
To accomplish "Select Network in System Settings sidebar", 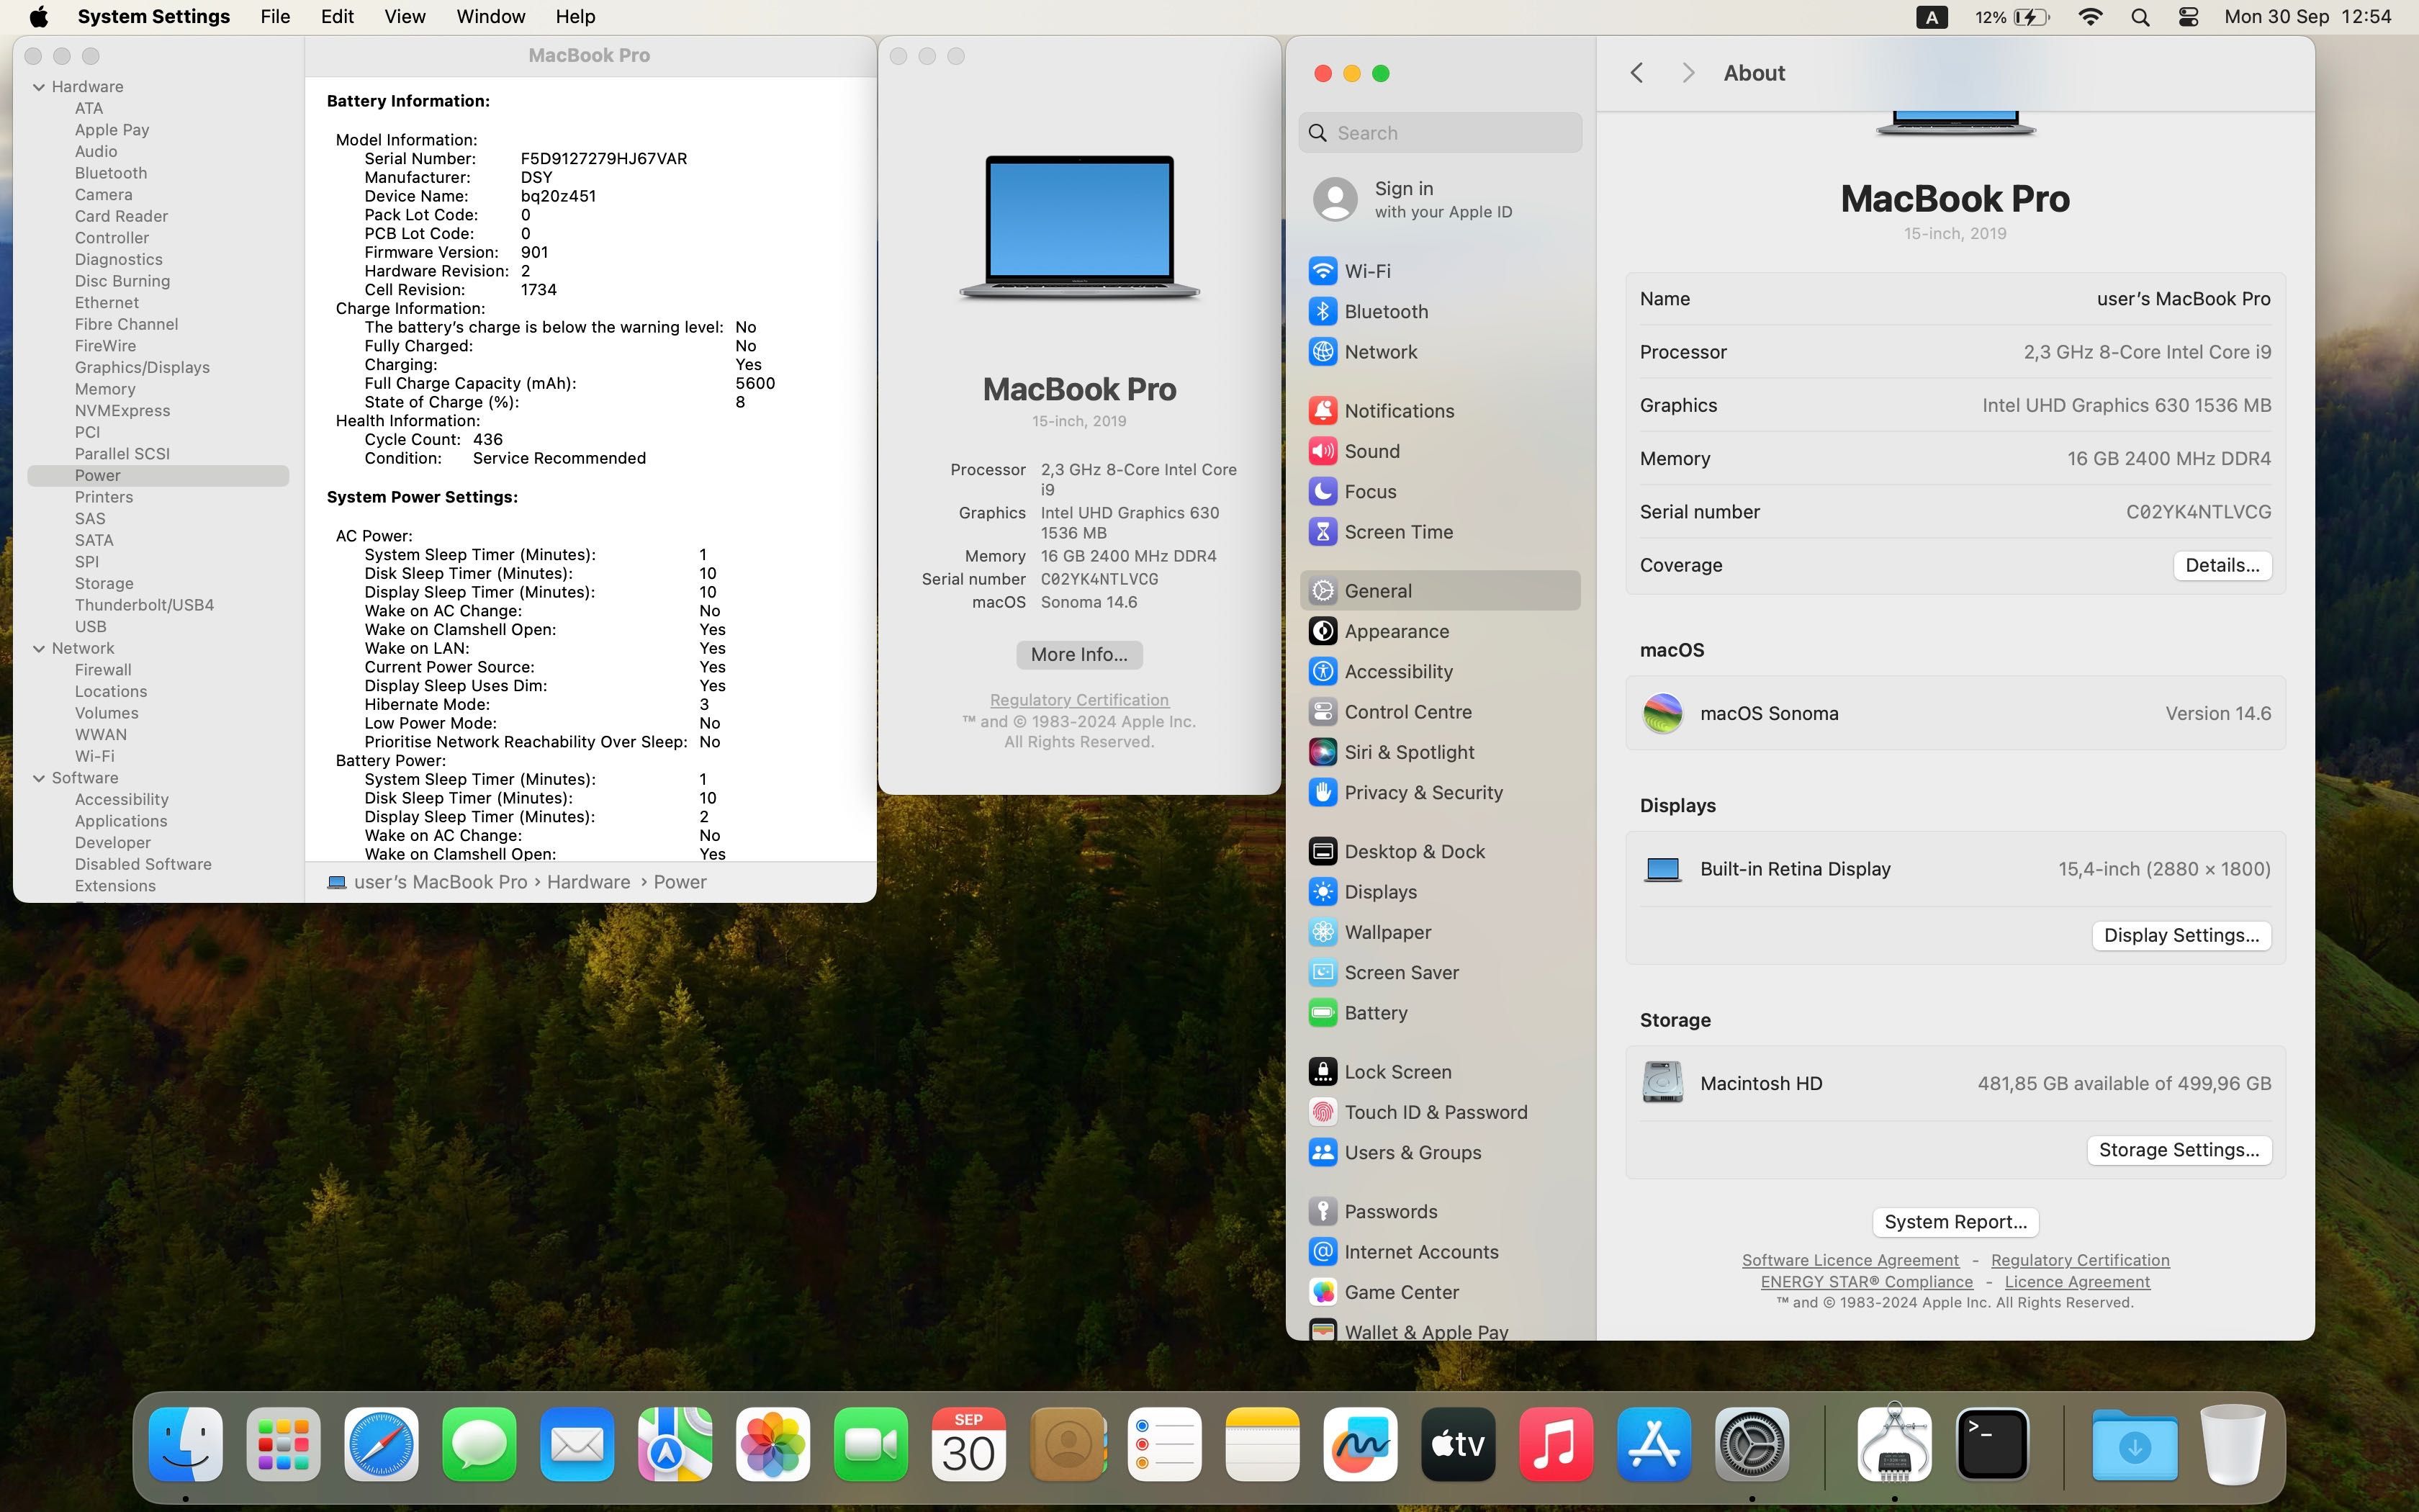I will point(1439,352).
